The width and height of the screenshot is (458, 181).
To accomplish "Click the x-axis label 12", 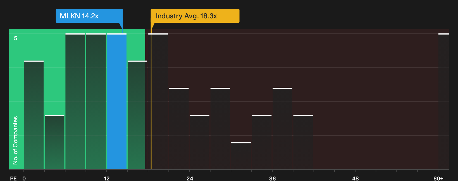I will click(107, 178).
